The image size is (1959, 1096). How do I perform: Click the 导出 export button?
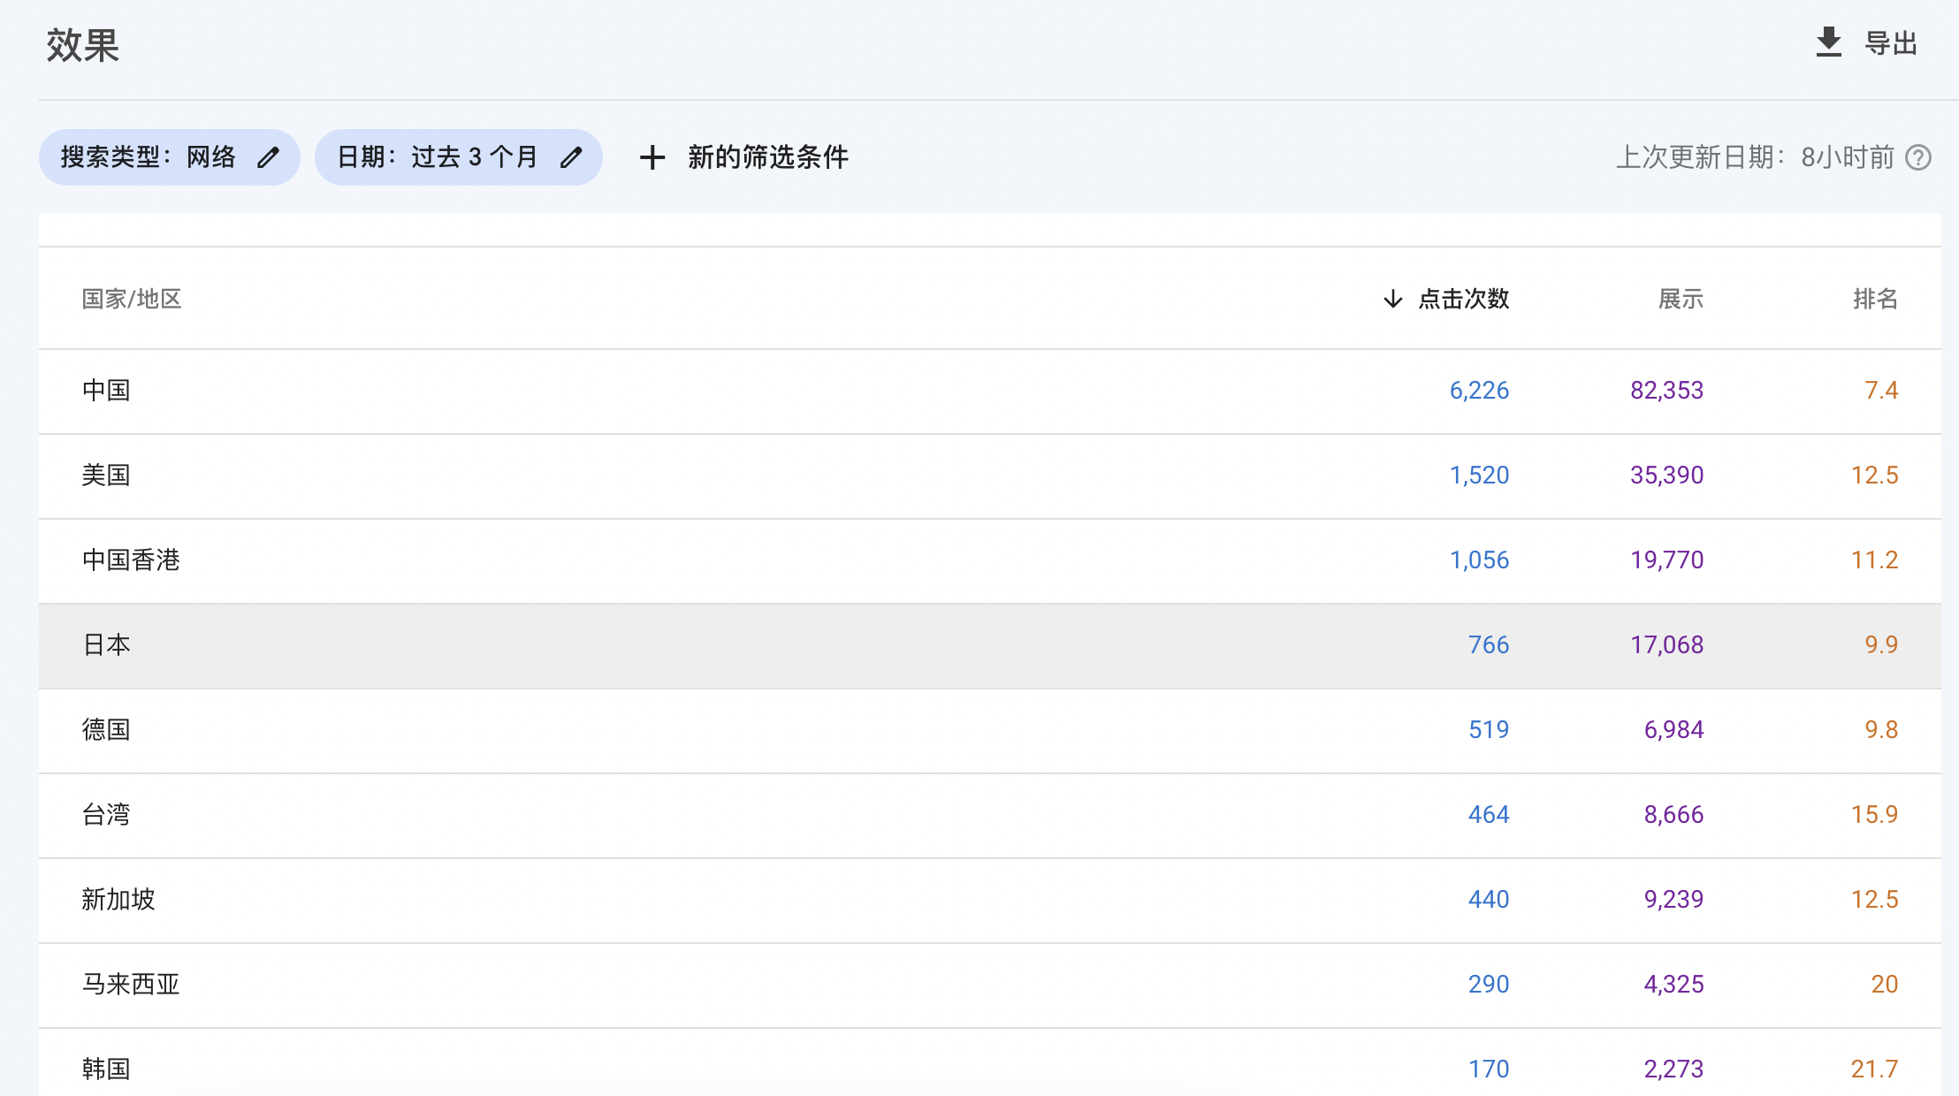(1892, 41)
